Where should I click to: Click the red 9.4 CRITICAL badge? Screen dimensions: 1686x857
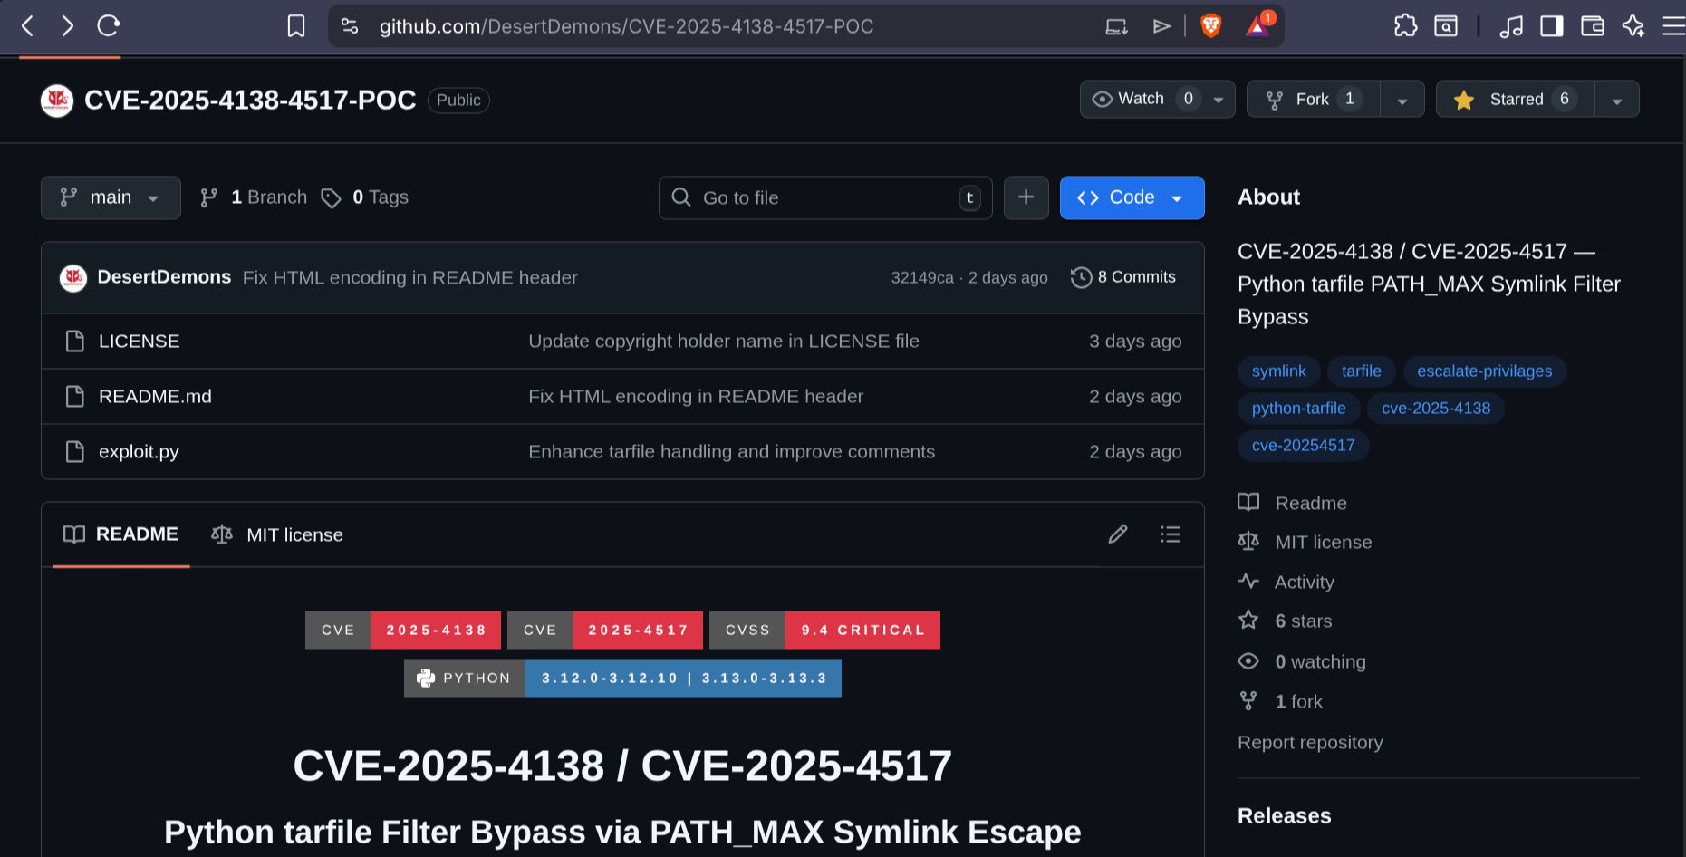pos(862,630)
